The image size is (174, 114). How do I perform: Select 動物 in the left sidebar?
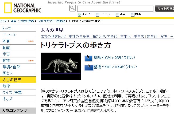pyautogui.click(x=18, y=61)
